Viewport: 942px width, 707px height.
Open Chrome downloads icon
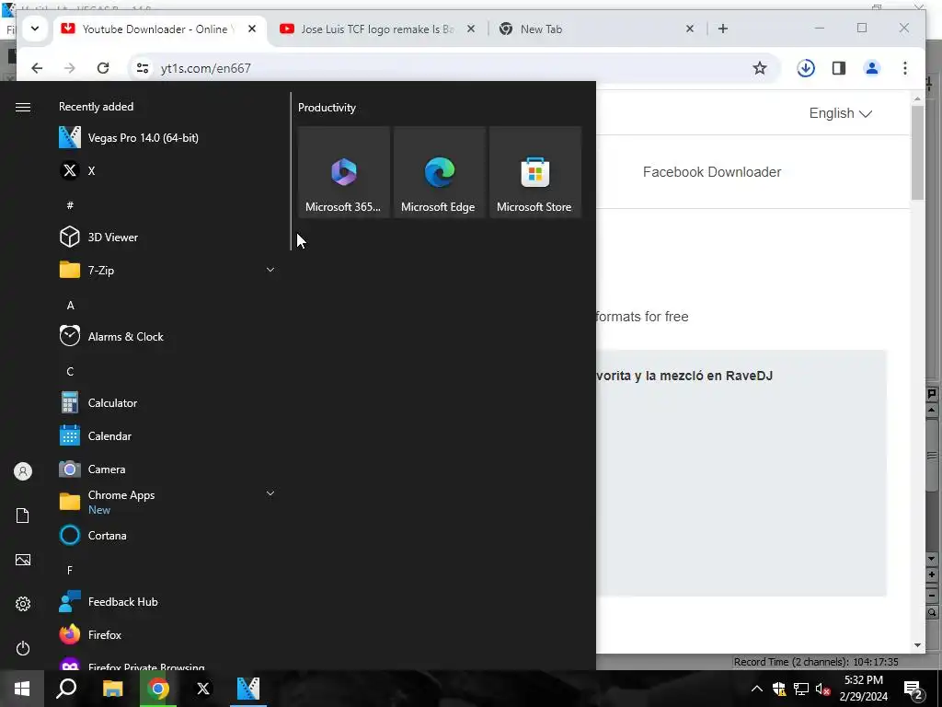pyautogui.click(x=806, y=68)
